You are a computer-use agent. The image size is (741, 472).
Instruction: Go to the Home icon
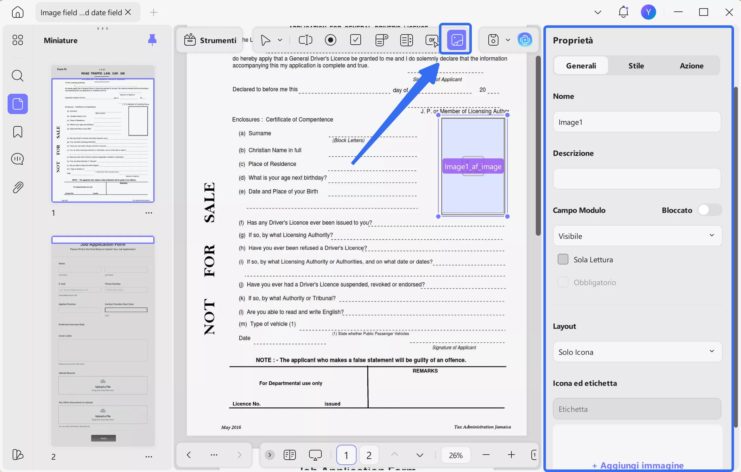pos(17,12)
